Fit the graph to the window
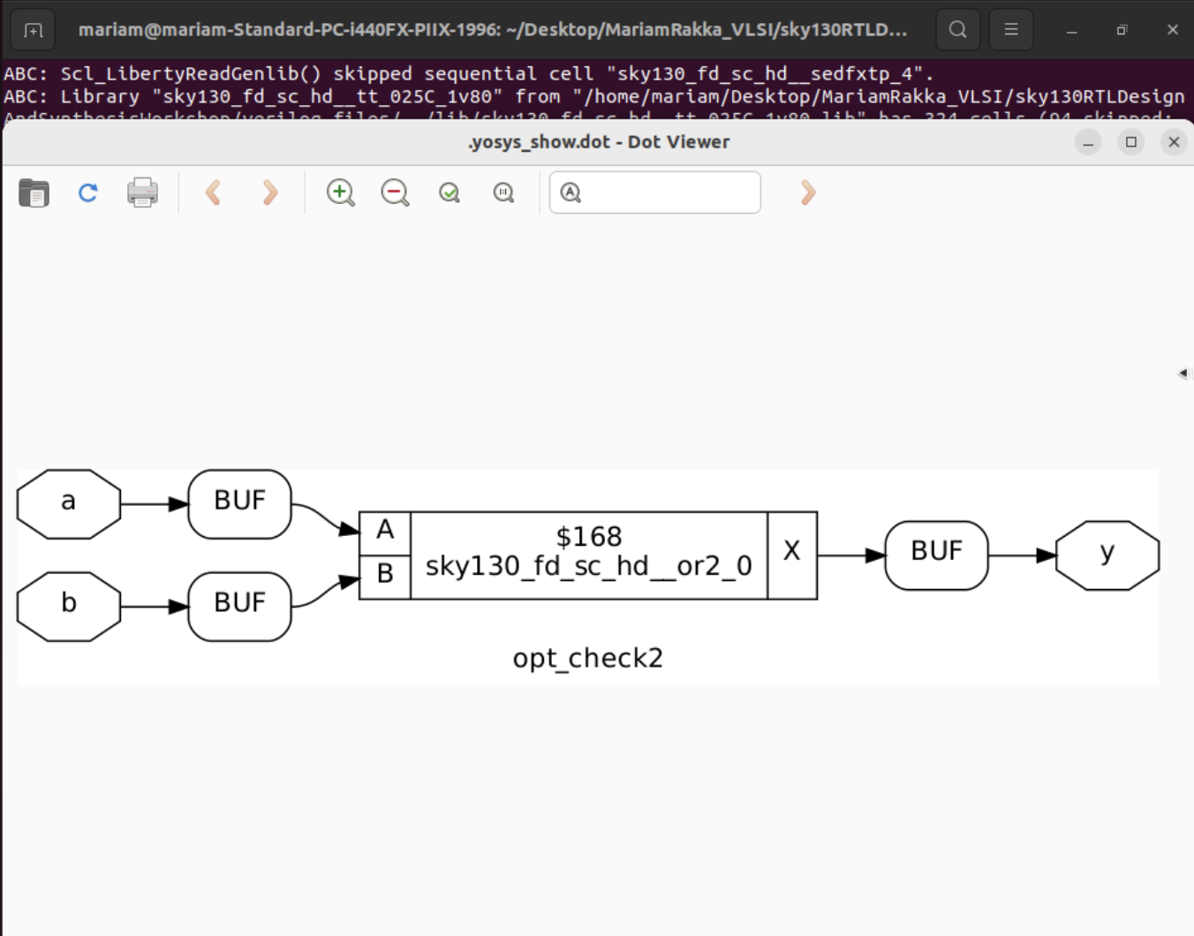 [x=450, y=192]
